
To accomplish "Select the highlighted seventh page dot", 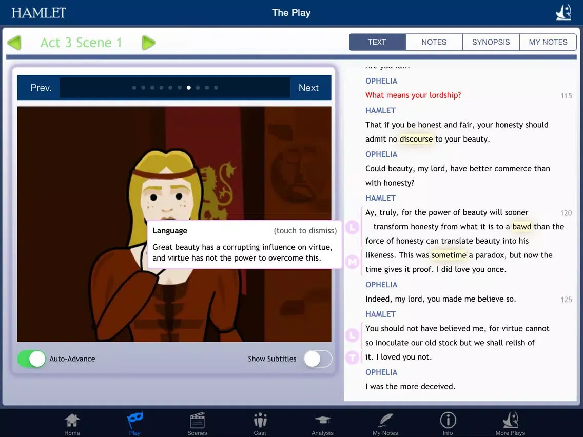I will (189, 88).
